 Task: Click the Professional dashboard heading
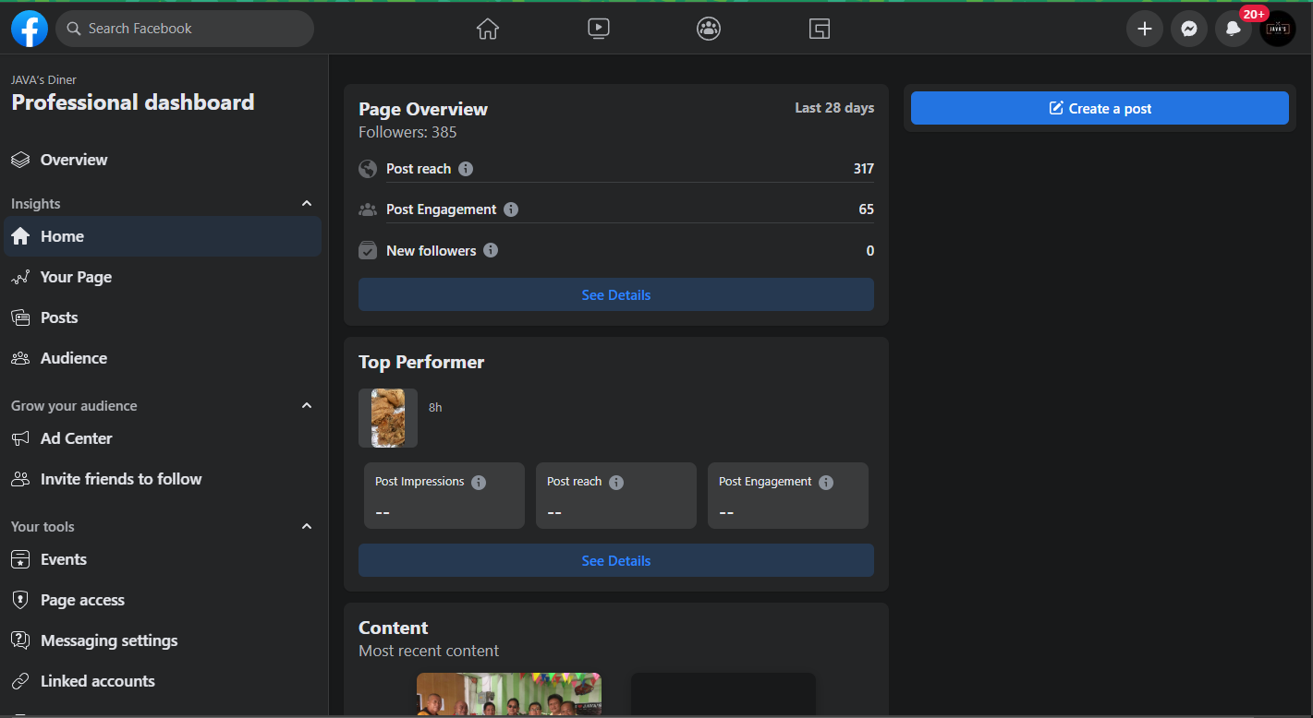click(x=133, y=102)
